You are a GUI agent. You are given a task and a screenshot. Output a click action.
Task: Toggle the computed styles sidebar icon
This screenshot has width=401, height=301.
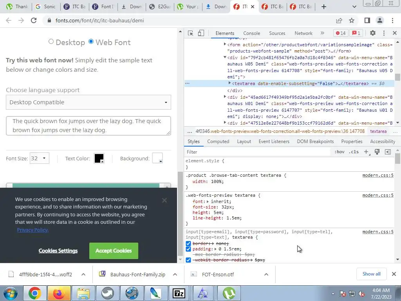[x=388, y=152]
